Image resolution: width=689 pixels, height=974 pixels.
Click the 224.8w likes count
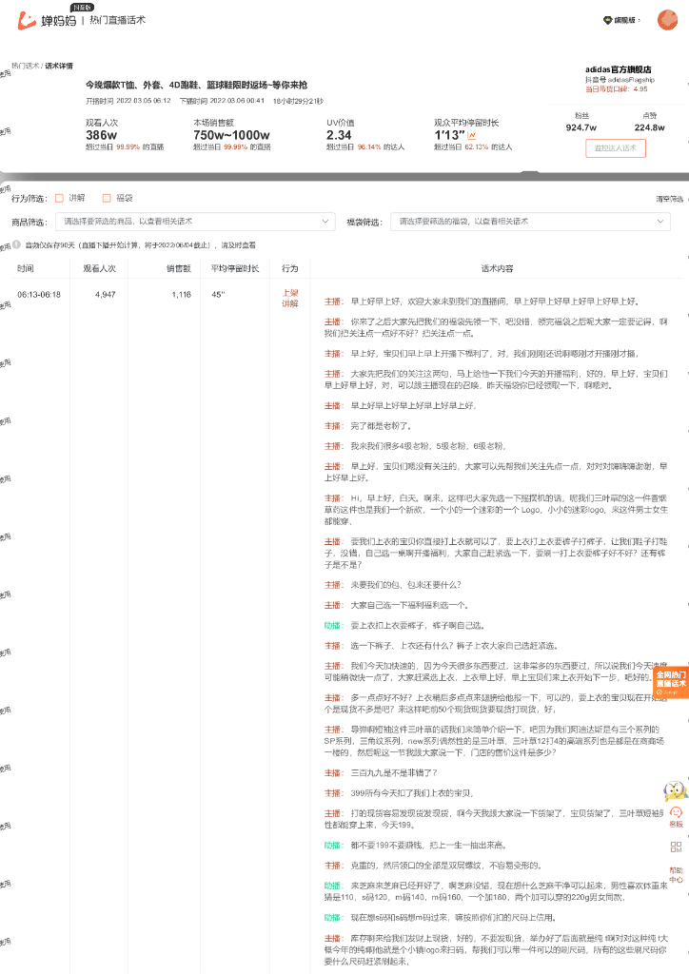649,127
